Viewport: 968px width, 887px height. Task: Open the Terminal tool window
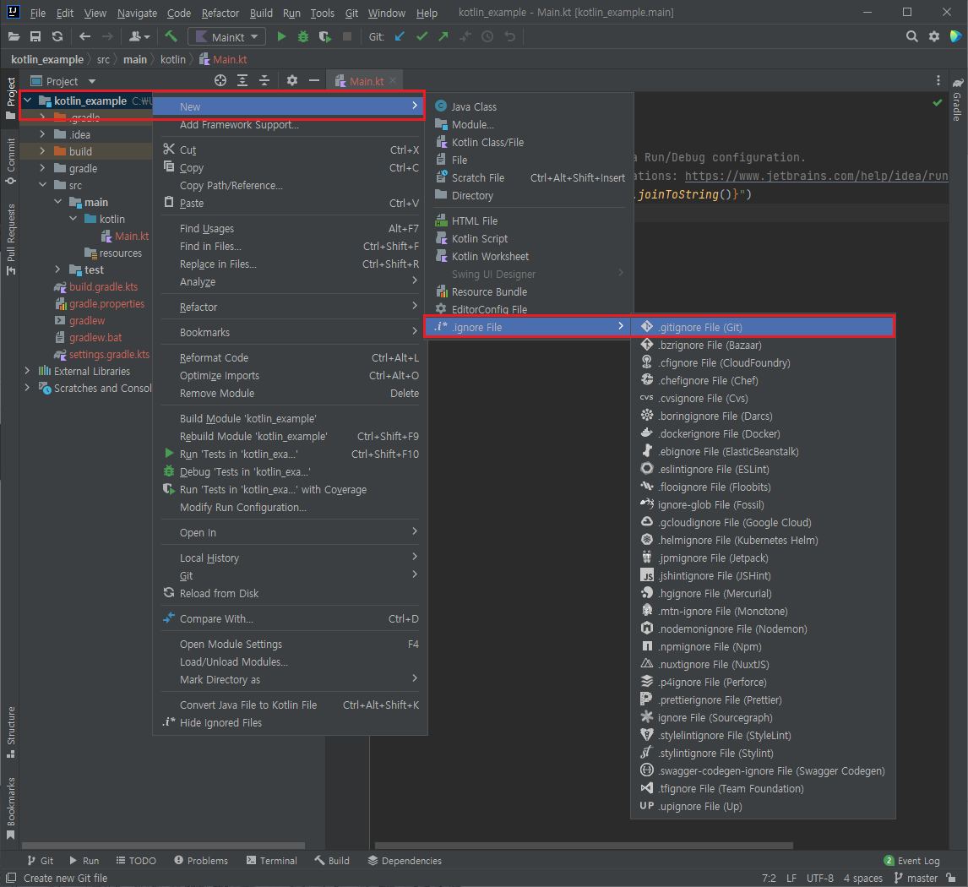[272, 861]
